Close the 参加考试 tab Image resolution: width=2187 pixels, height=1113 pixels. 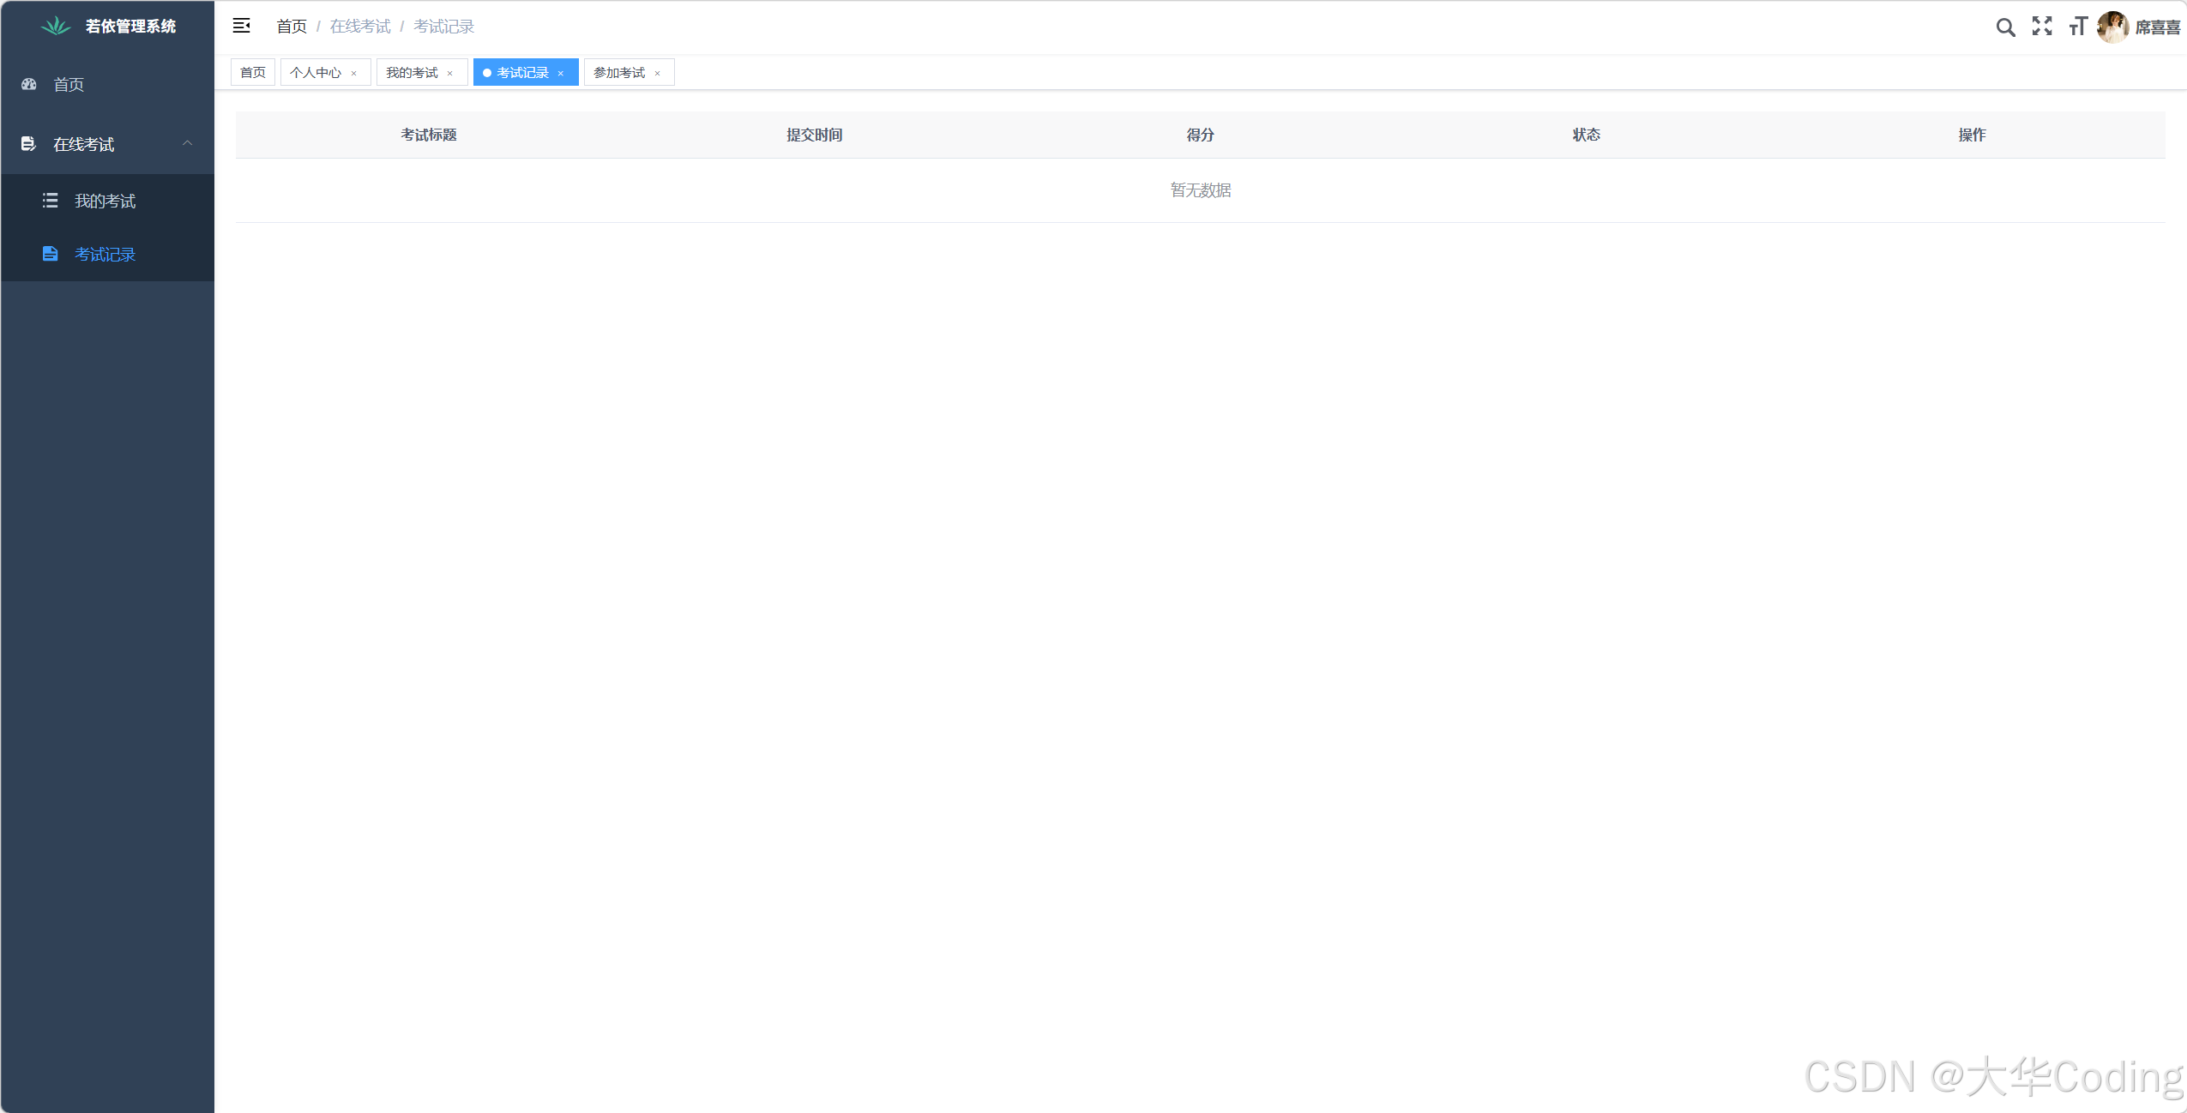pos(657,74)
